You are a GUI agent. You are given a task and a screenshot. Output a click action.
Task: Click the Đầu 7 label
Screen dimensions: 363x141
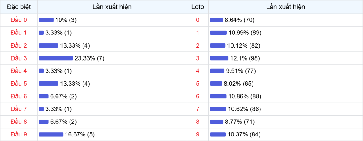[19, 109]
